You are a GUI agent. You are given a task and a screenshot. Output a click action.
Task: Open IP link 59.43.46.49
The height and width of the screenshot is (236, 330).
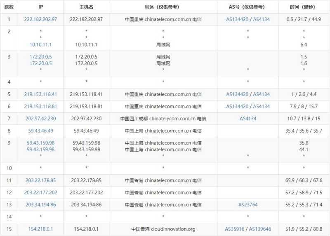40,131
